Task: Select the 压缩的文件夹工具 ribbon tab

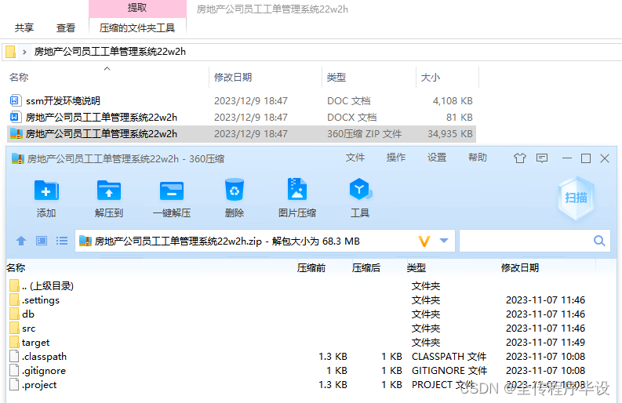Action: [x=137, y=27]
